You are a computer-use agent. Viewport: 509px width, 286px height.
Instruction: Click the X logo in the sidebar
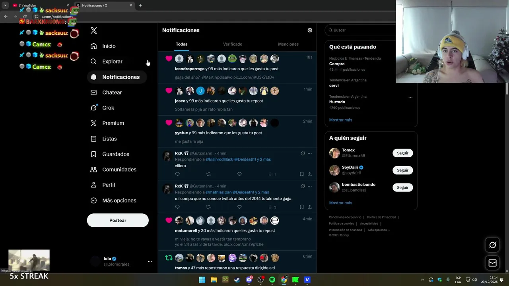pos(94,31)
